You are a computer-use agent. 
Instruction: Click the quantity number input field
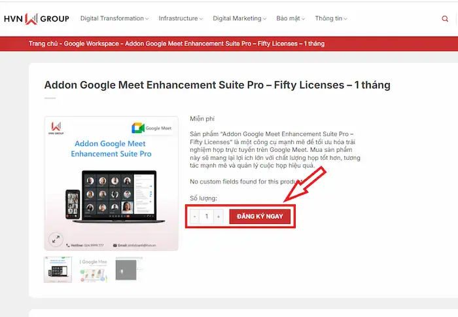tap(207, 216)
